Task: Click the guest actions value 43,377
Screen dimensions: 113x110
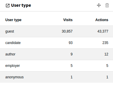Action: [x=103, y=31]
